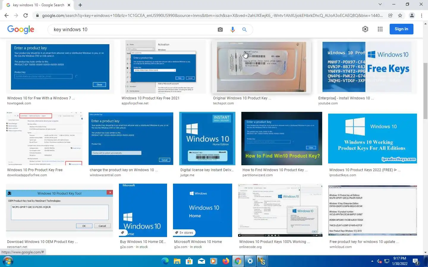428x267 pixels.
Task: Open the Windows 10 Free Keys YouTube image
Action: pyautogui.click(x=367, y=67)
